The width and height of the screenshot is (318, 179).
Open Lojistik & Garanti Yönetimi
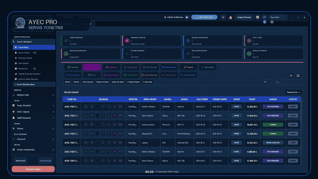(x=34, y=74)
